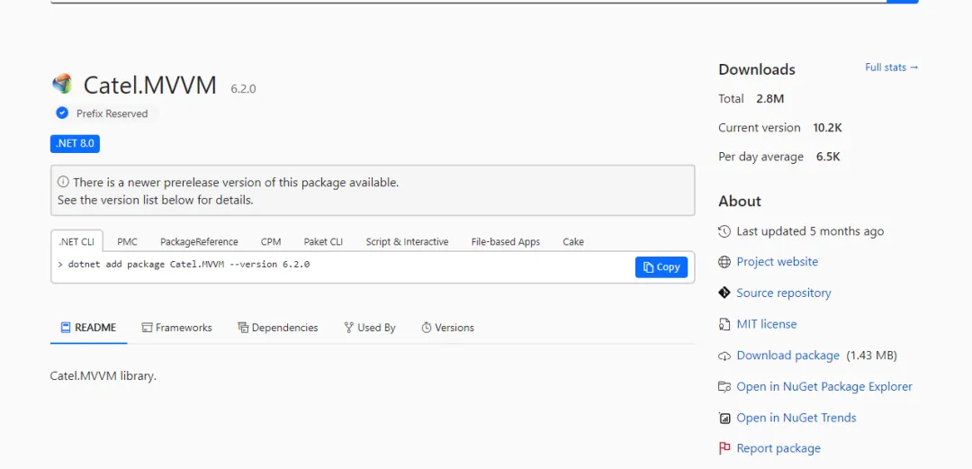This screenshot has width=972, height=469.
Task: Click the Catel.MVVM package title
Action: click(x=150, y=85)
